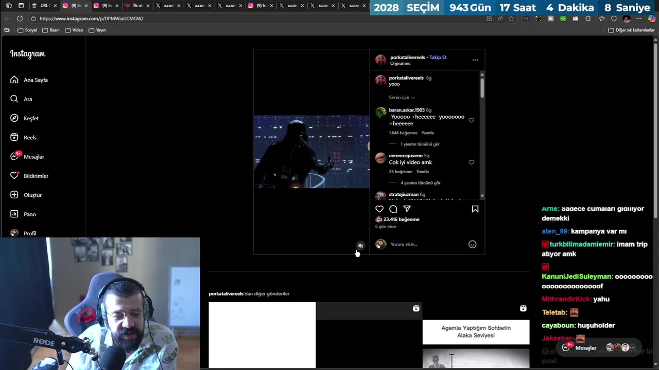View 1.646 beğenme on baran's comment
Image resolution: width=659 pixels, height=370 pixels.
(x=403, y=133)
